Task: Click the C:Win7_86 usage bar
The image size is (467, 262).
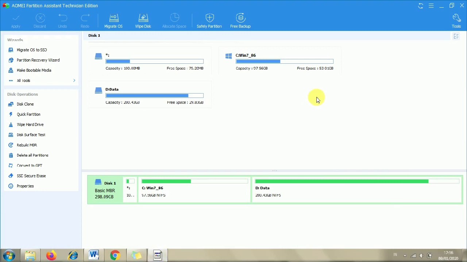Action: click(x=285, y=61)
